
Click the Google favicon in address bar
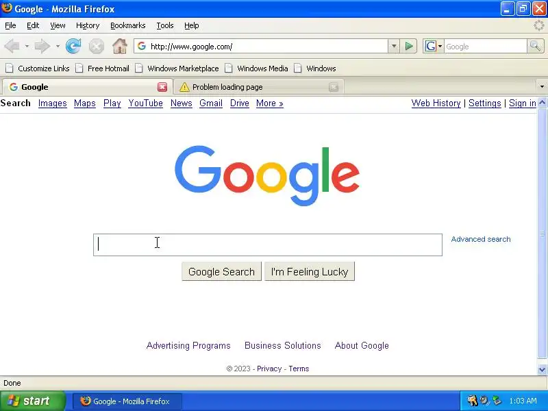click(x=142, y=46)
